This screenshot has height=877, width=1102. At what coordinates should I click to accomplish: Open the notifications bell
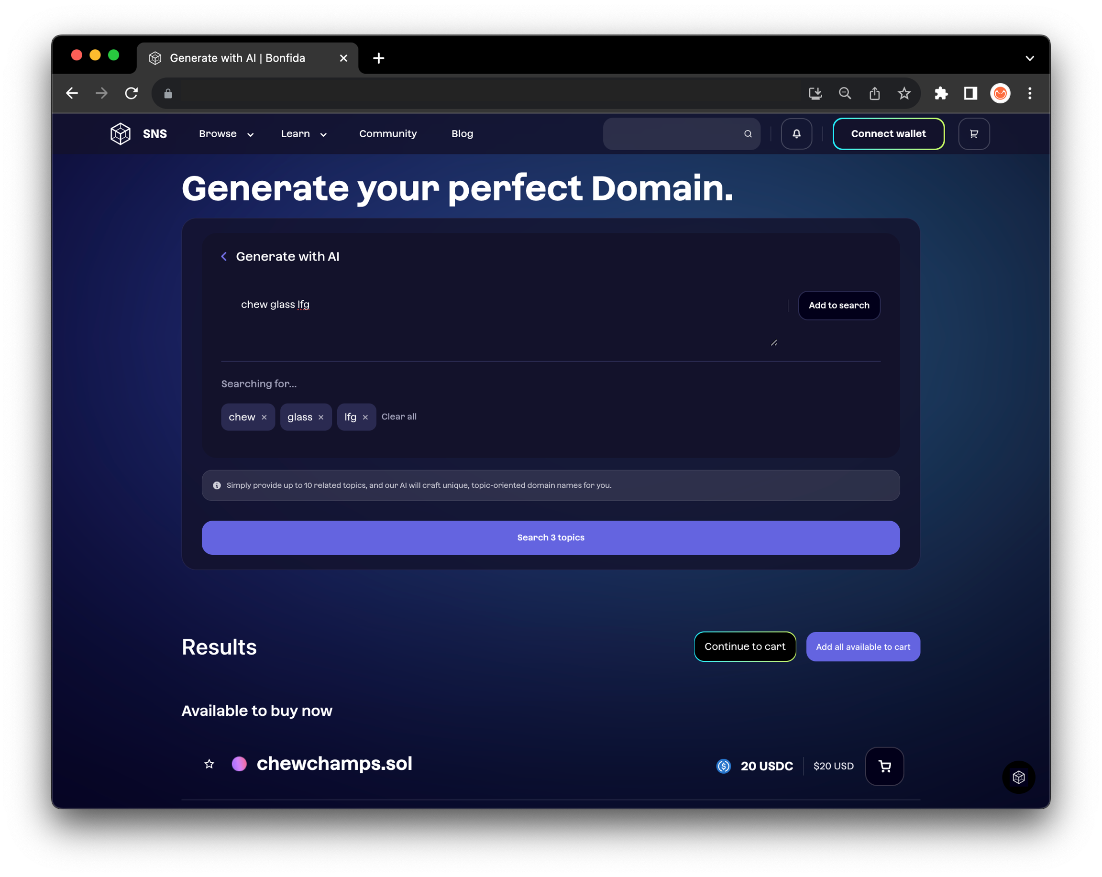796,134
